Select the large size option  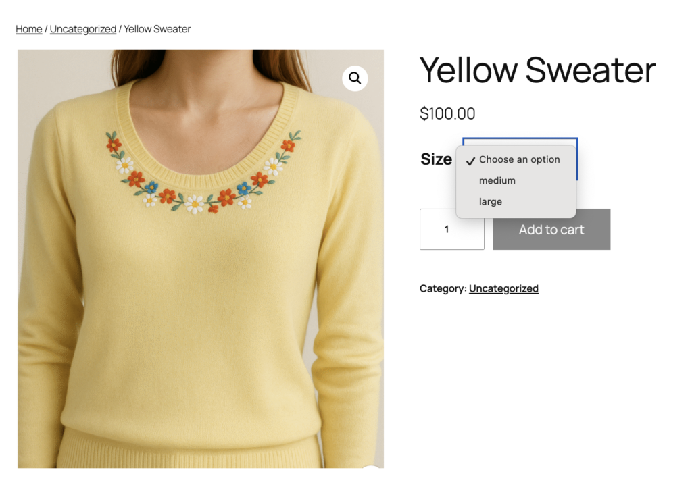[491, 202]
